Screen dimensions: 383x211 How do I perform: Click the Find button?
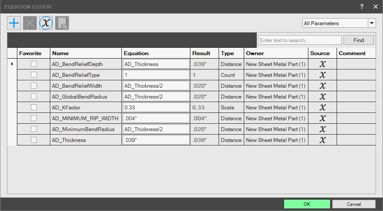pos(359,40)
